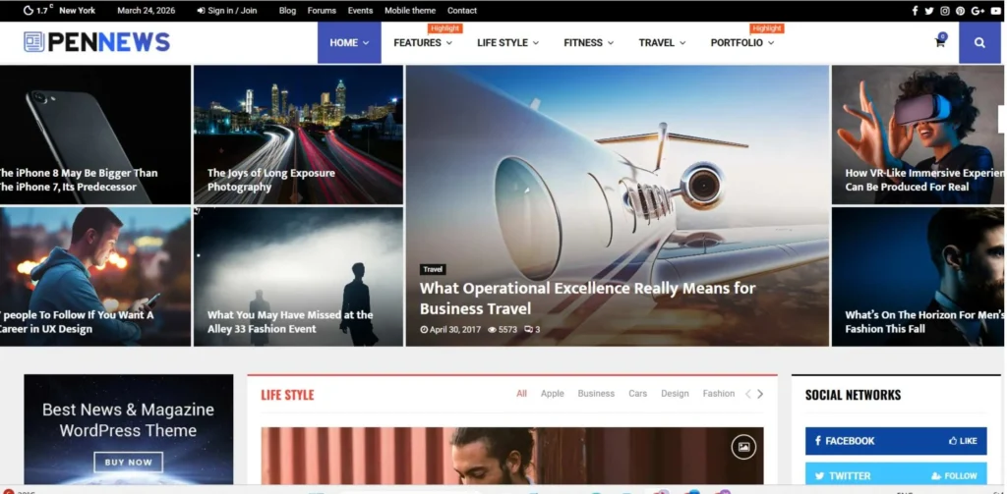Image resolution: width=1007 pixels, height=494 pixels.
Task: Open Instagram icon in top bar
Action: (x=945, y=11)
